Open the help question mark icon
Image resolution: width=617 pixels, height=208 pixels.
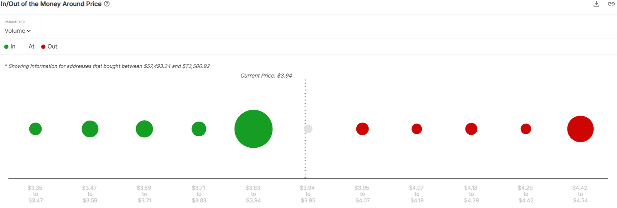(107, 4)
